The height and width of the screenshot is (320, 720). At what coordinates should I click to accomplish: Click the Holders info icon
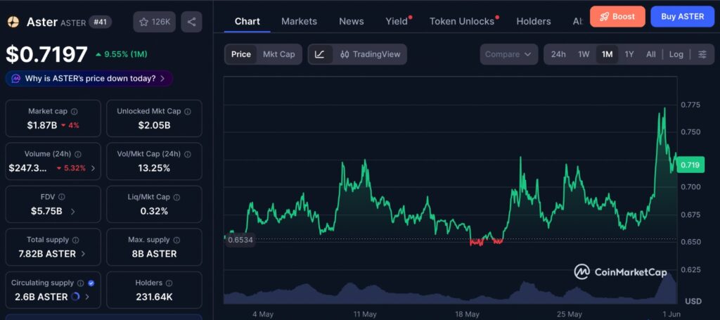coord(169,283)
